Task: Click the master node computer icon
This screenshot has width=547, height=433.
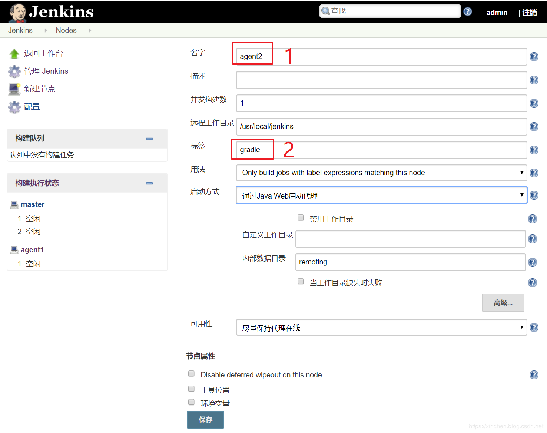Action: [x=14, y=204]
